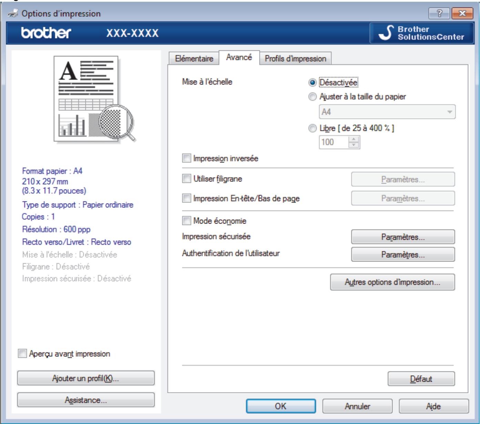
Task: Click the XXX-XXXX model name
Action: click(133, 33)
